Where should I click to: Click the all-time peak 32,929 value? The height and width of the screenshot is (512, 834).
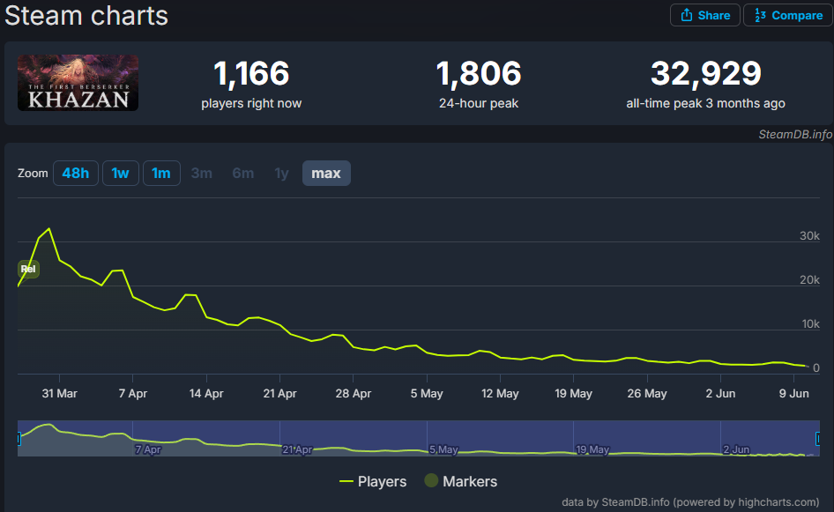pos(705,74)
